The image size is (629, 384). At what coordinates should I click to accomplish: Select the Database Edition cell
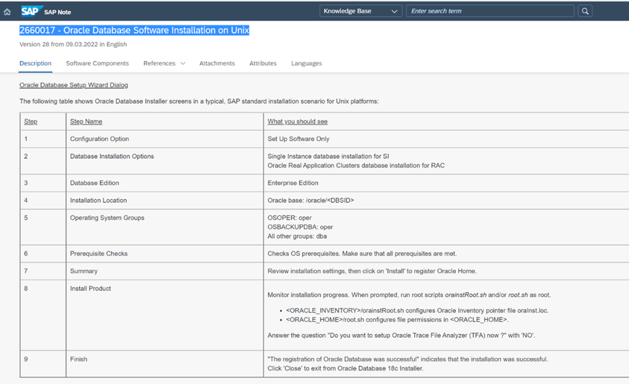coord(164,183)
